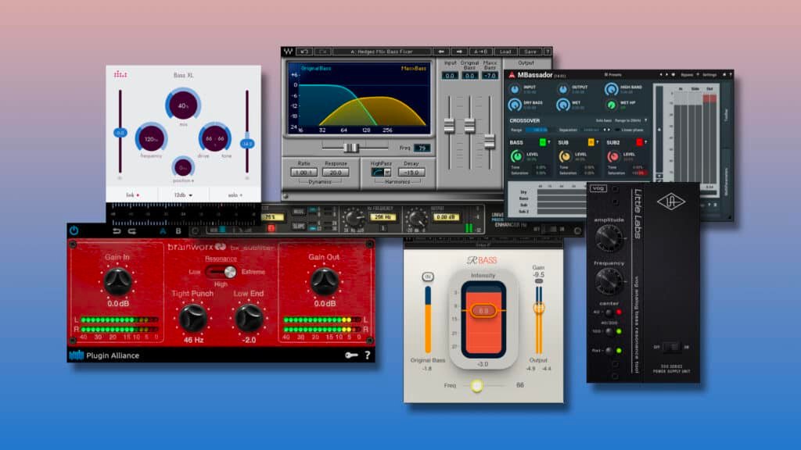Open the HighPass filter dropdown in MaxxBass
Viewport: 801px width, 450px height.
tap(381, 172)
